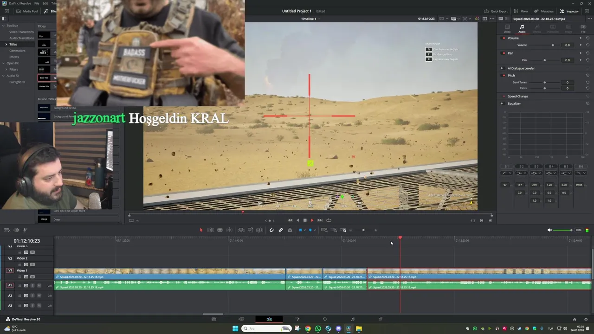Click the Detail Zoom icon
594x334 pixels.
click(334, 230)
